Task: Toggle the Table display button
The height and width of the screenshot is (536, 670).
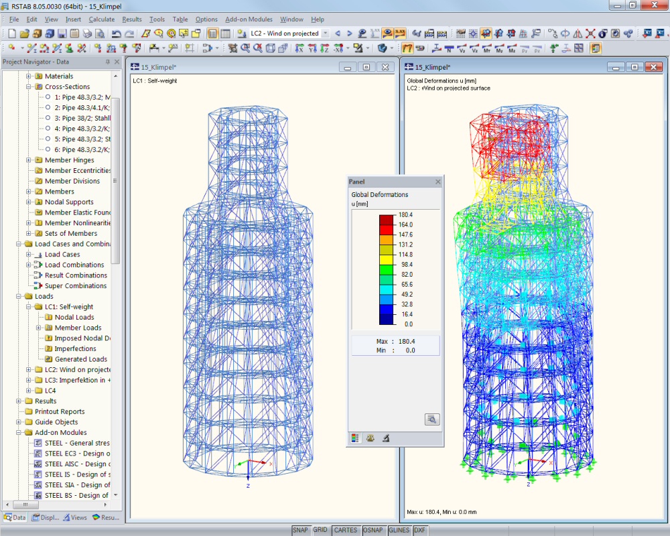Action: tap(225, 33)
